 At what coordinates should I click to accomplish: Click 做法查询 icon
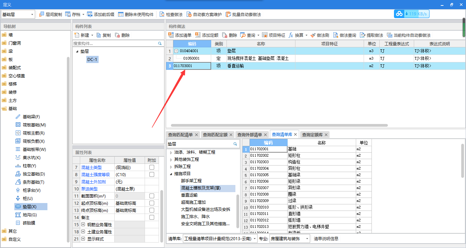336,35
